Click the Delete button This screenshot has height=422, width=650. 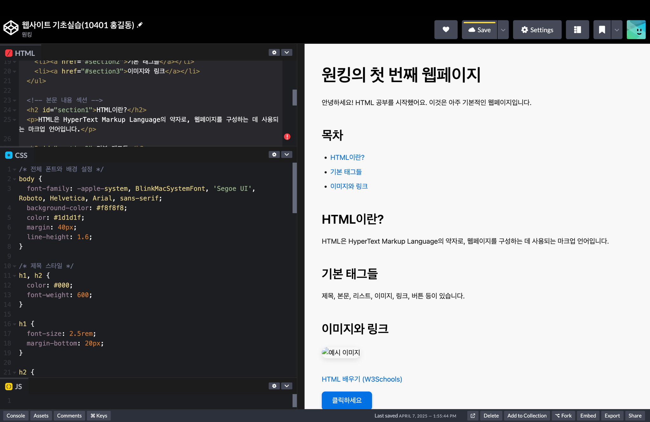[x=491, y=416]
